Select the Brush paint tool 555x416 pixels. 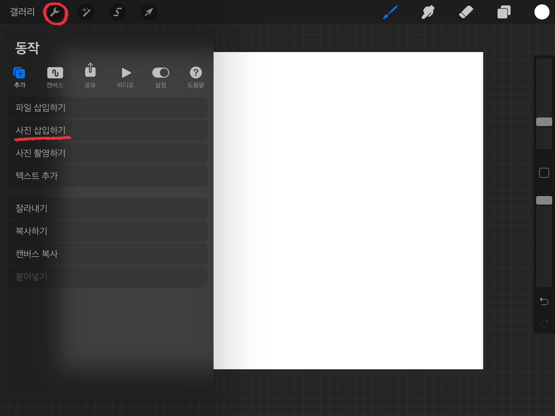[390, 12]
